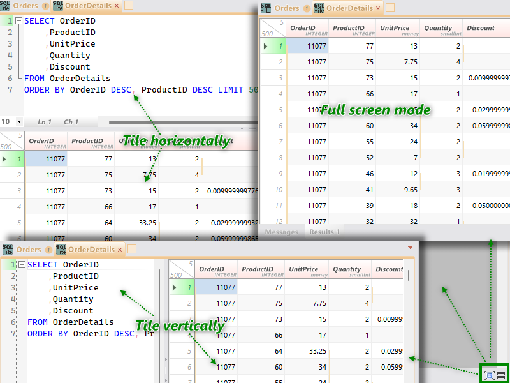This screenshot has height=383, width=510.
Task: Close OrderDetails tab in Tile horizontally view
Action: (117, 6)
